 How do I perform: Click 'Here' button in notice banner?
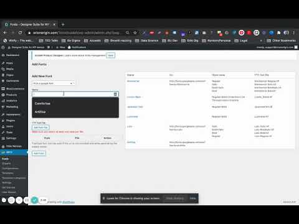[x=110, y=55]
